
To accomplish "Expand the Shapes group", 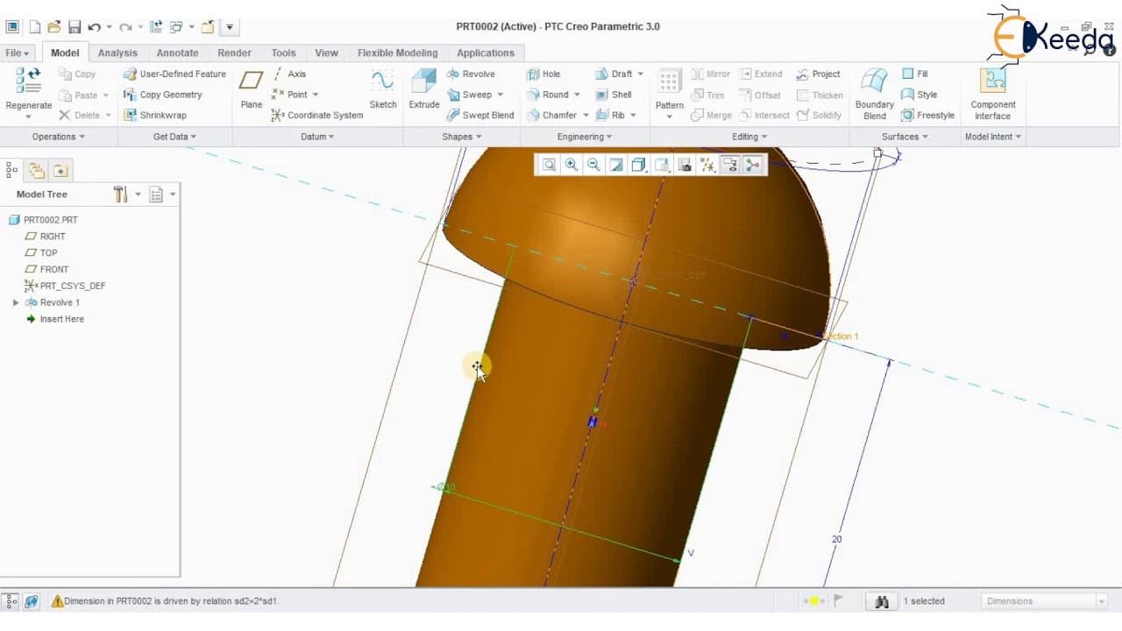I will (462, 137).
